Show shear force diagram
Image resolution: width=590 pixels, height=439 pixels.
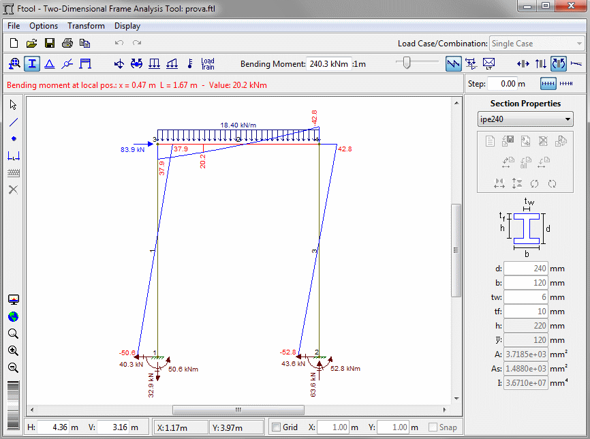(x=541, y=63)
